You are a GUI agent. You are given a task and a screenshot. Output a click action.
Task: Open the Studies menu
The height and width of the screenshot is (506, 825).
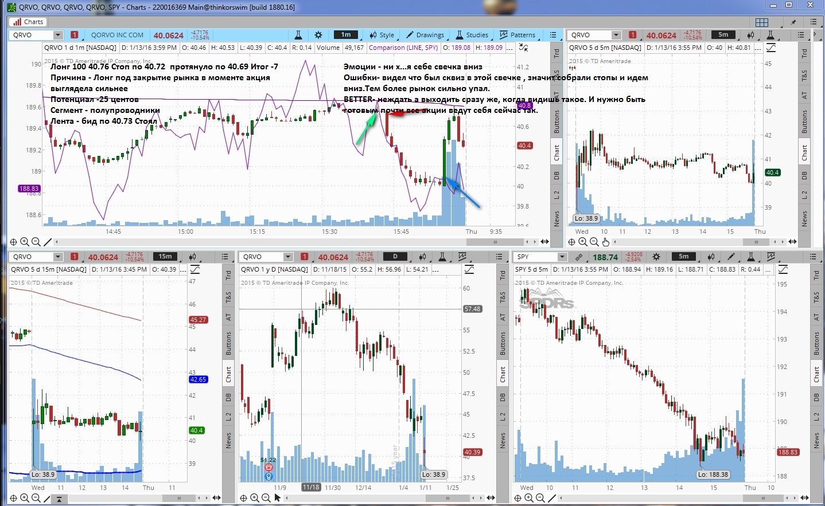click(472, 35)
